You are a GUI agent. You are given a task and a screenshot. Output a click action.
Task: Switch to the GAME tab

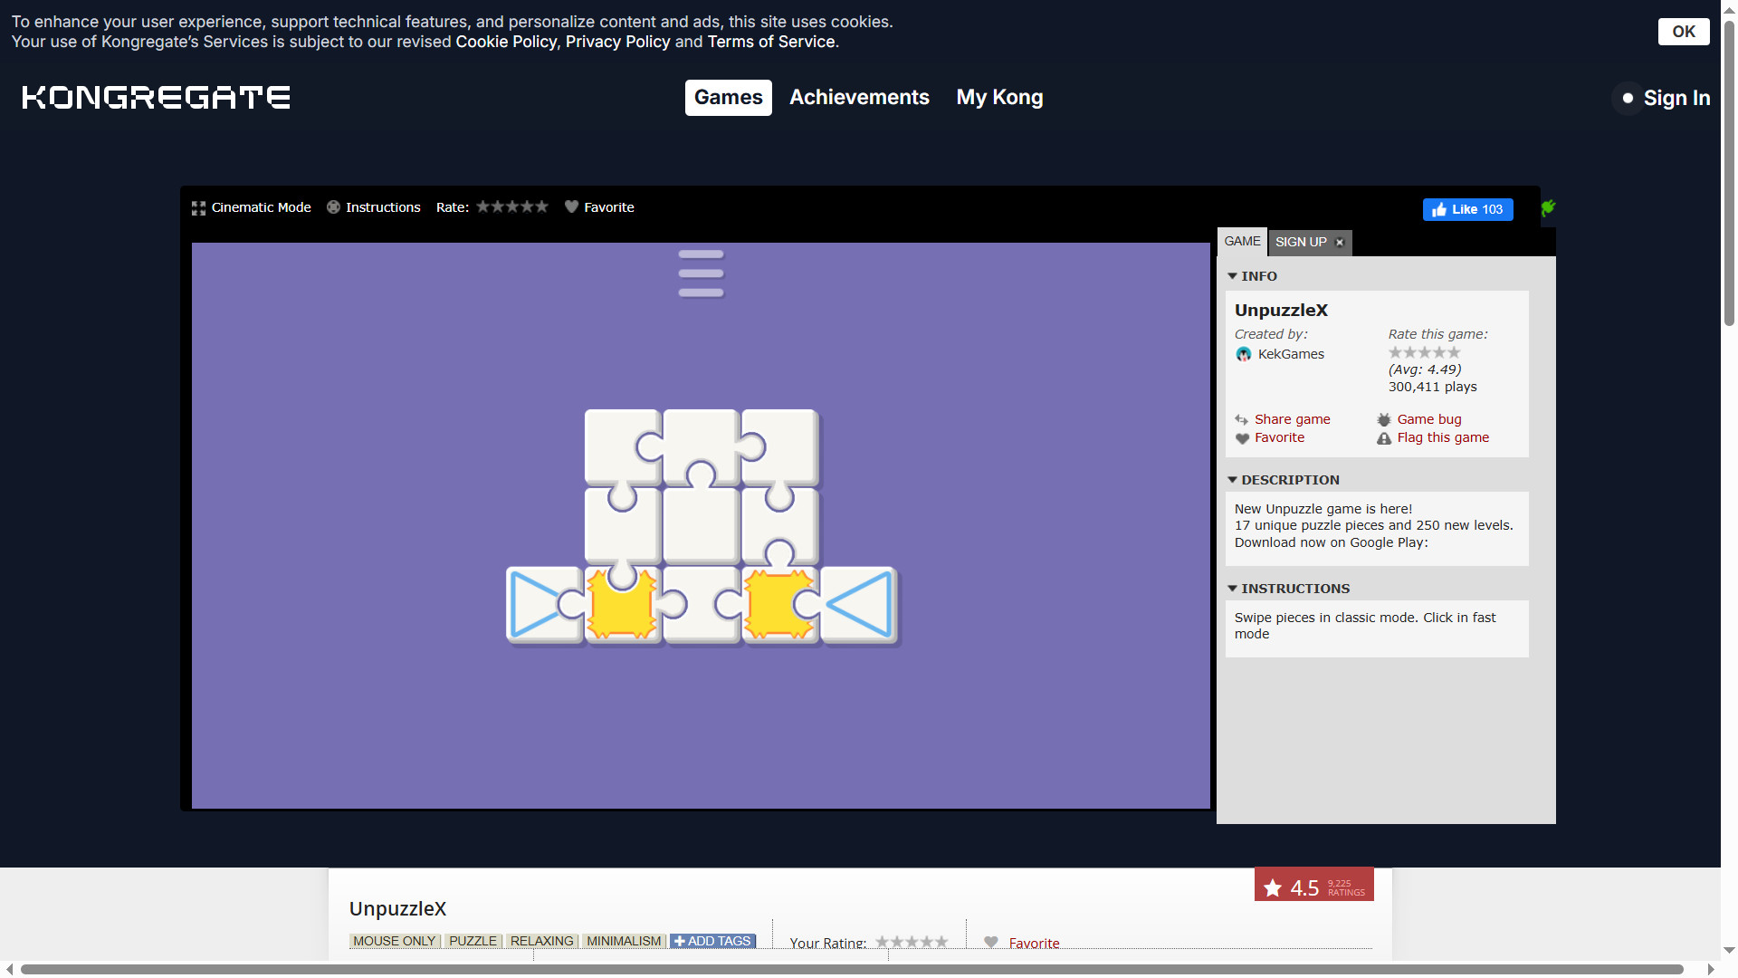tap(1242, 241)
